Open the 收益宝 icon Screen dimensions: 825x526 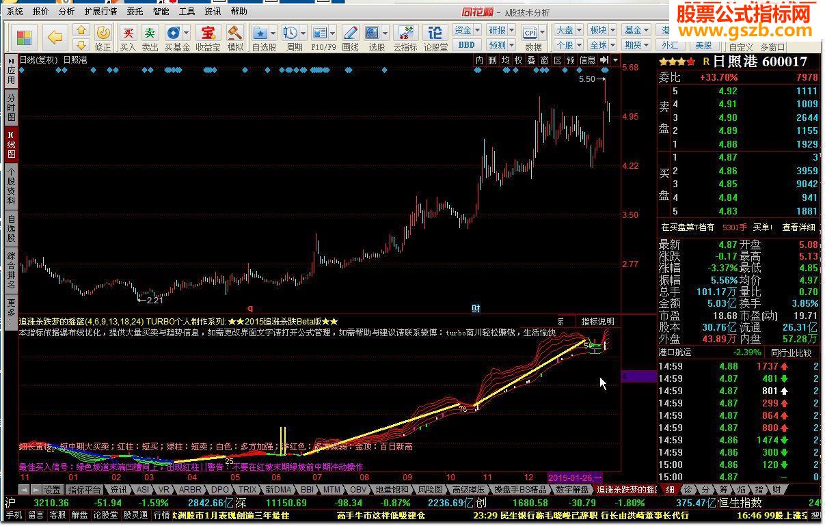207,38
